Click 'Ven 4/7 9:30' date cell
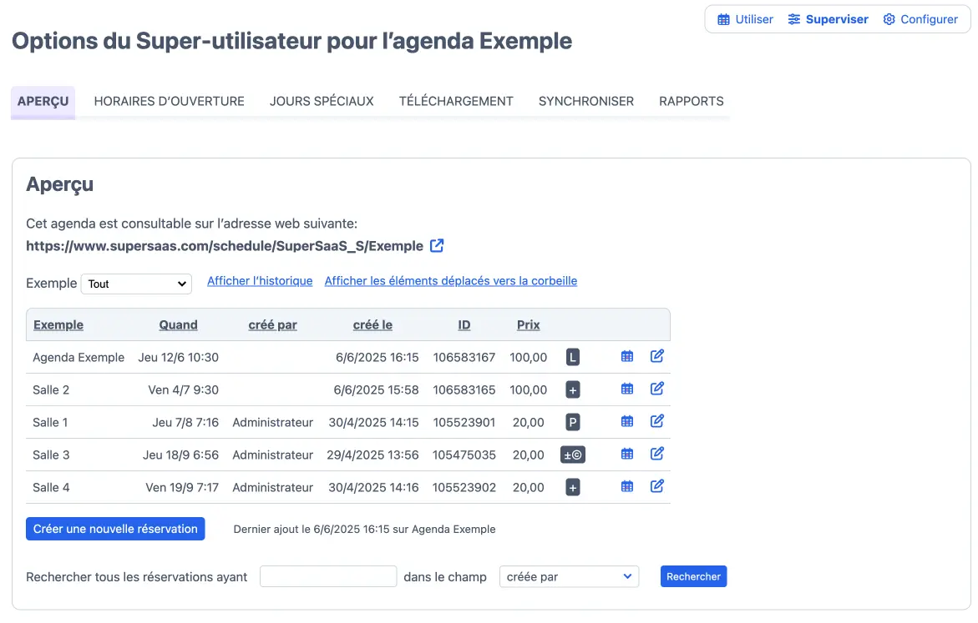This screenshot has height=623, width=978. [184, 390]
